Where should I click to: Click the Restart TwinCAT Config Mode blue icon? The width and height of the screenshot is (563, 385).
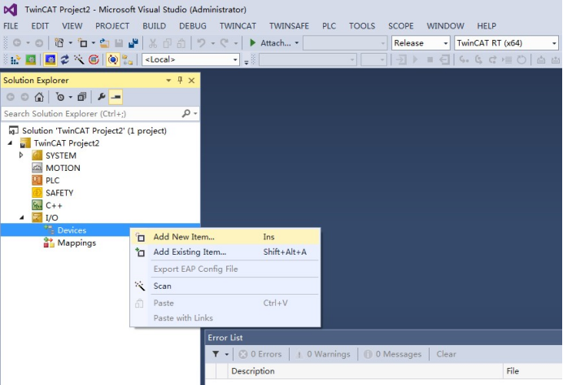click(50, 59)
